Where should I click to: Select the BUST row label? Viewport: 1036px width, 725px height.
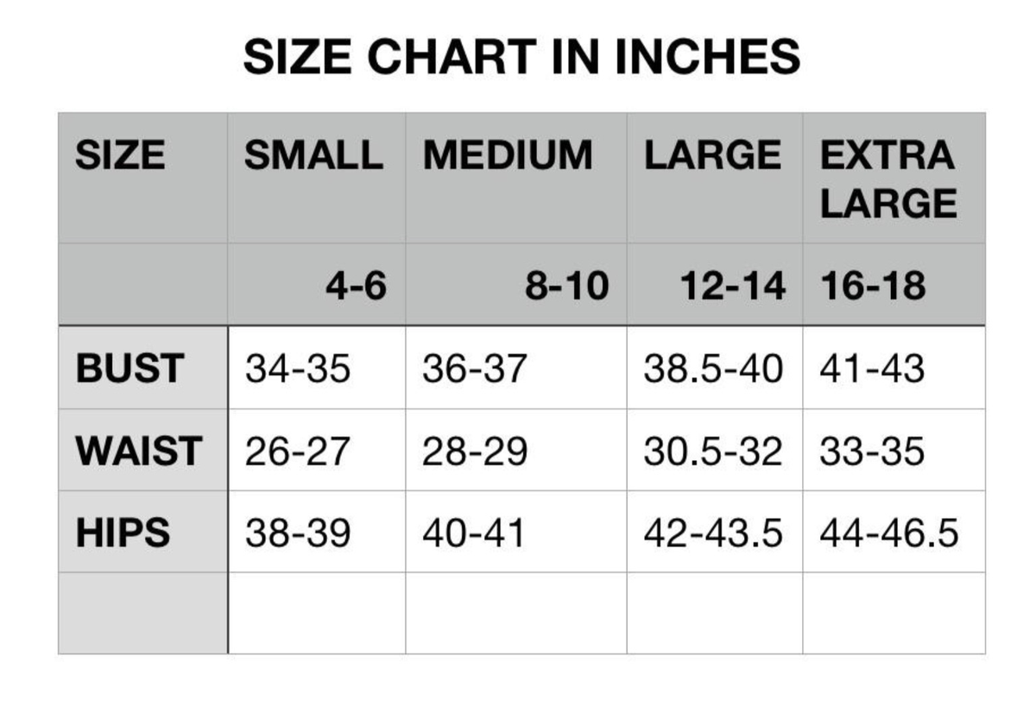pyautogui.click(x=143, y=368)
